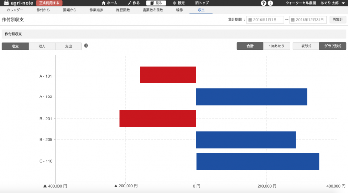Viewport: 348px width, 193px height.
Task: Switch to 表形式 table view
Action: [306, 46]
